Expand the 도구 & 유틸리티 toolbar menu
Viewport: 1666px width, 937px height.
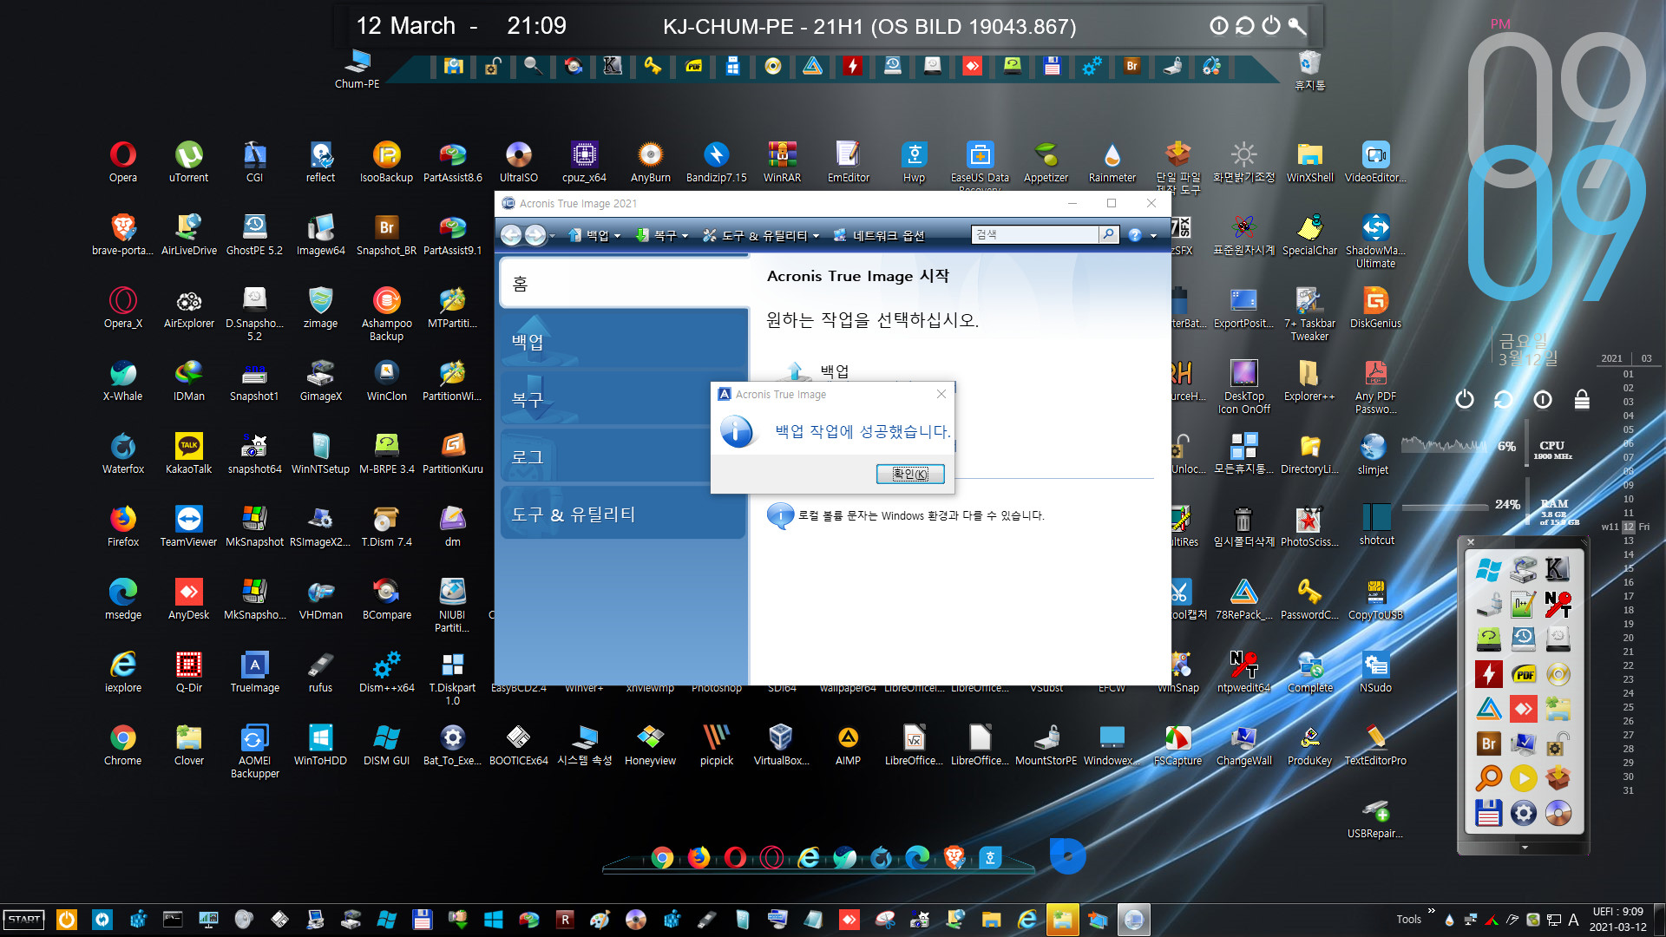tap(761, 235)
